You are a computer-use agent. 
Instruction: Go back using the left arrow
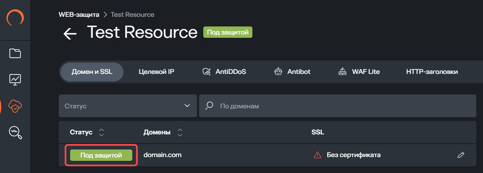(70, 34)
